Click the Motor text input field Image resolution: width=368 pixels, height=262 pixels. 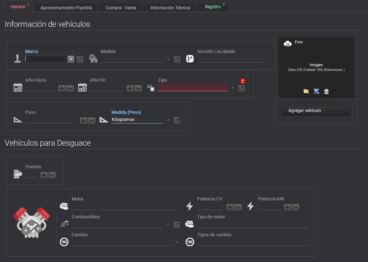pyautogui.click(x=125, y=206)
